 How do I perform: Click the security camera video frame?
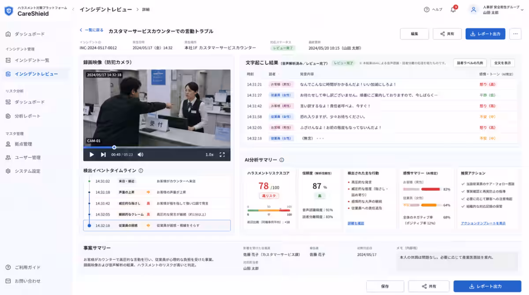[157, 108]
